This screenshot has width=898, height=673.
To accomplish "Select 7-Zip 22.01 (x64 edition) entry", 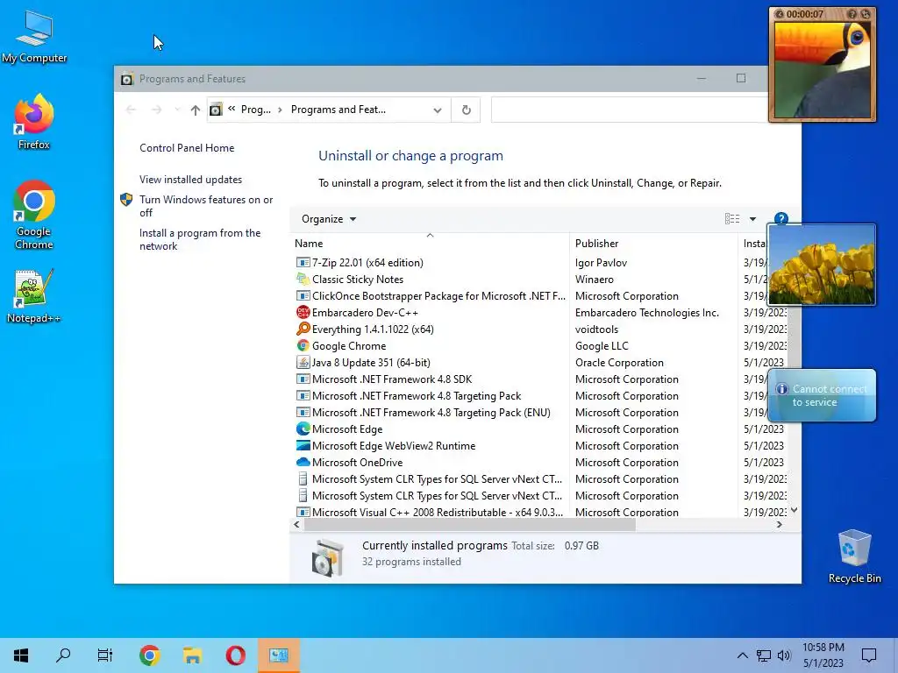I will (367, 263).
